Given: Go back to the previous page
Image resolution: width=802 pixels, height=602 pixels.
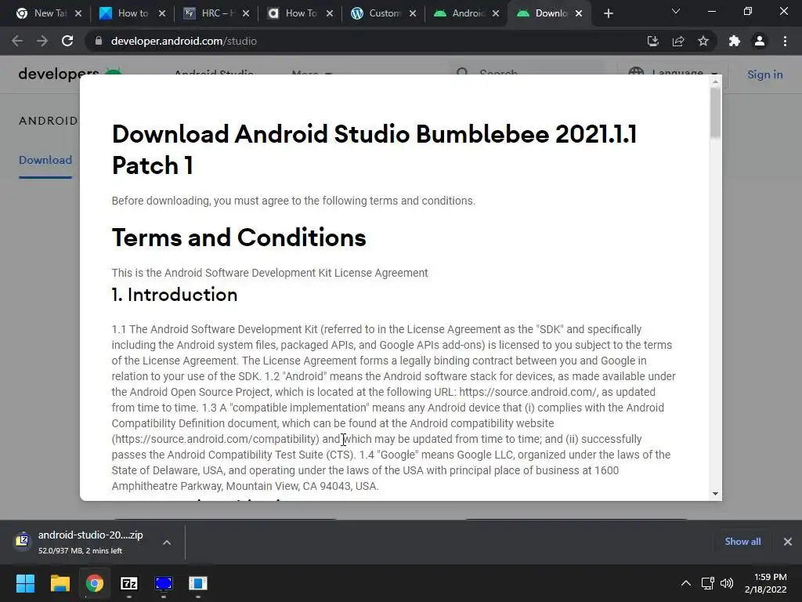Looking at the screenshot, I should [17, 41].
